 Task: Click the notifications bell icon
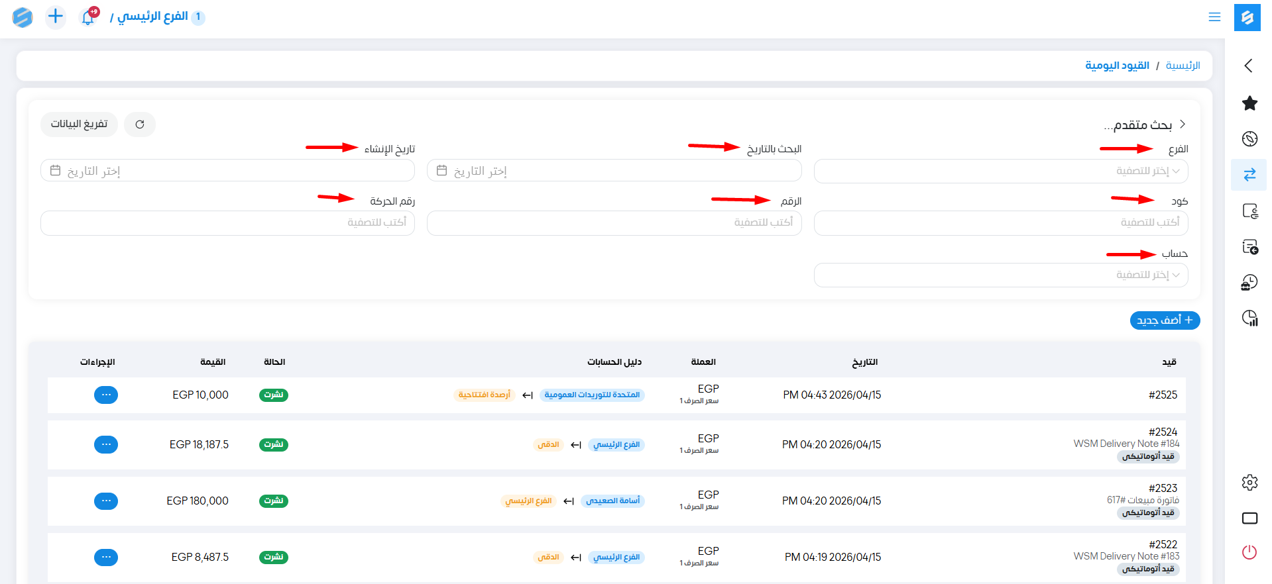tap(87, 17)
